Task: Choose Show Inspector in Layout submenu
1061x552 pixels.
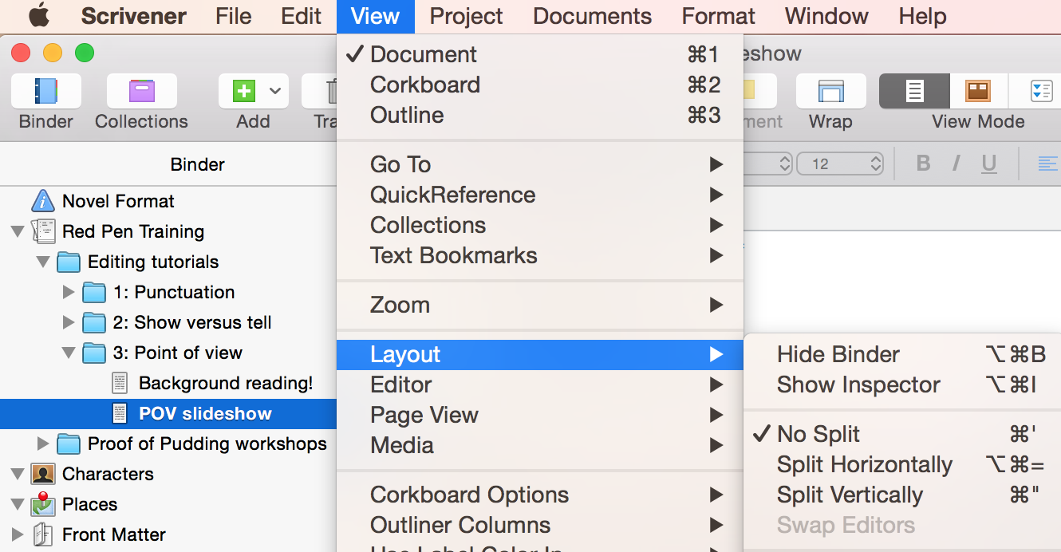Action: (902, 384)
